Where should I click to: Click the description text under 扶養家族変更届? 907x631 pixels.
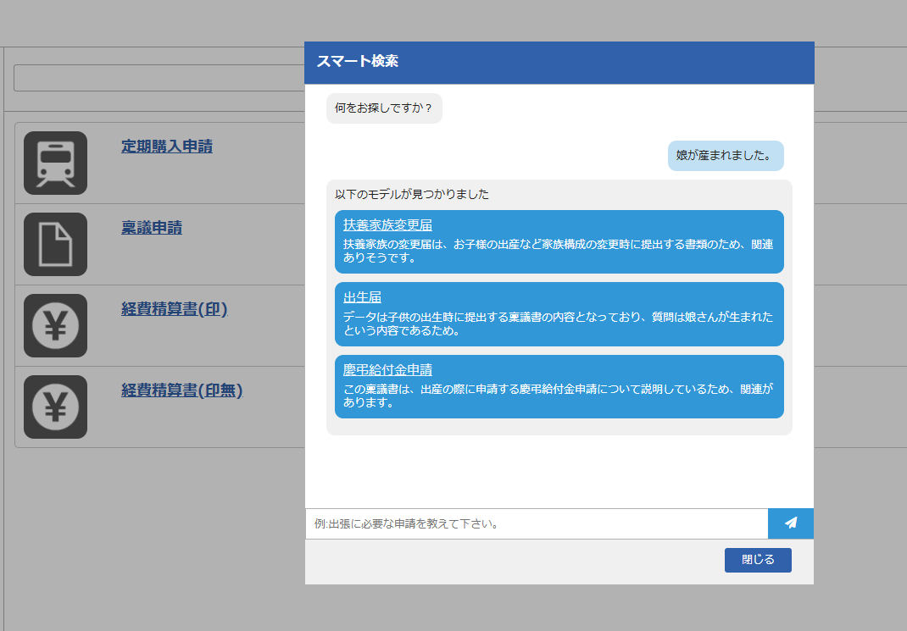tap(558, 251)
